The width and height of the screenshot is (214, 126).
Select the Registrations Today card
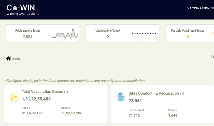(42, 33)
